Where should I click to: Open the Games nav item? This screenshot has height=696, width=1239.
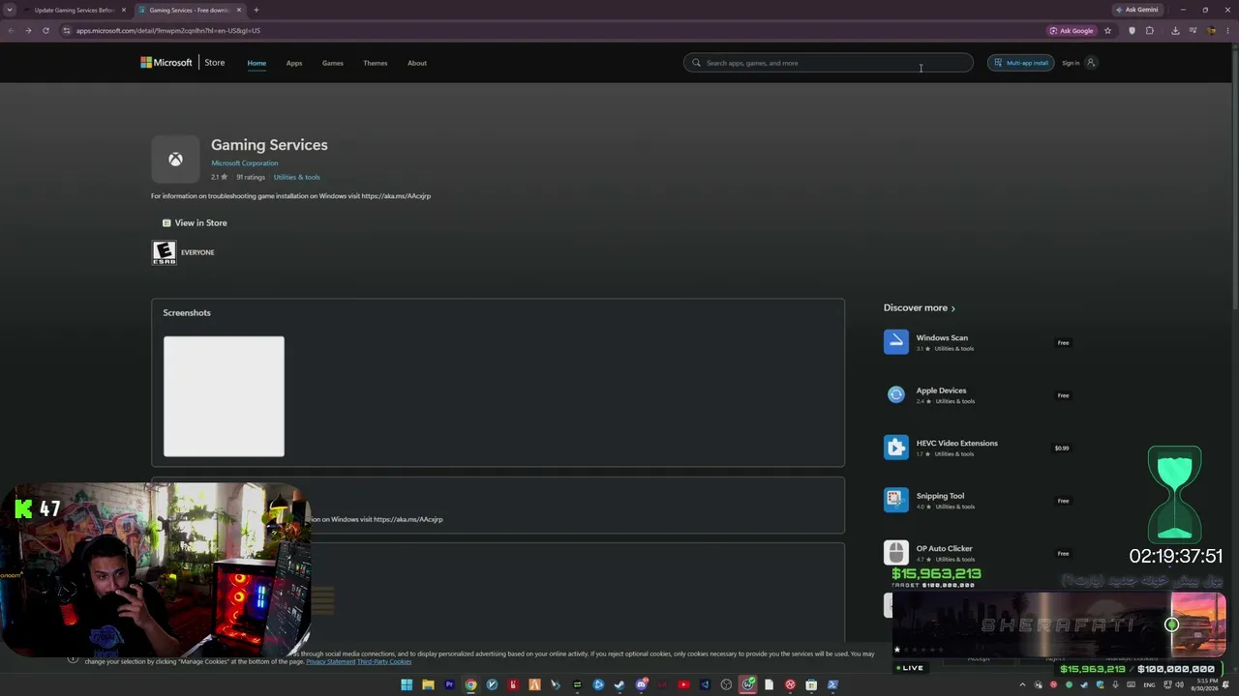pos(333,63)
